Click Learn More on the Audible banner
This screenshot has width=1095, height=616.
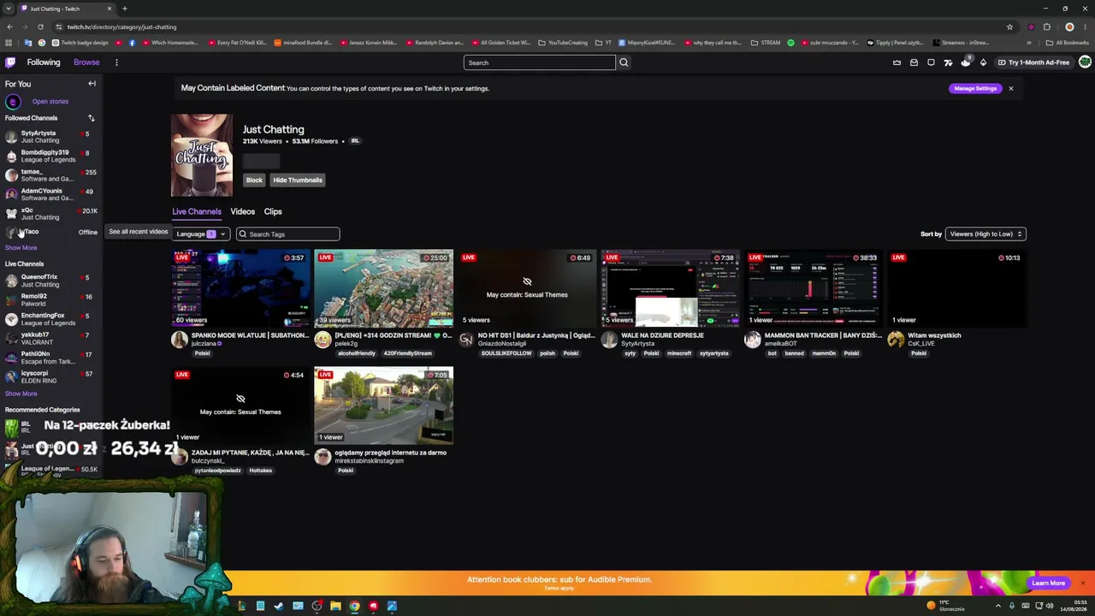[1048, 583]
